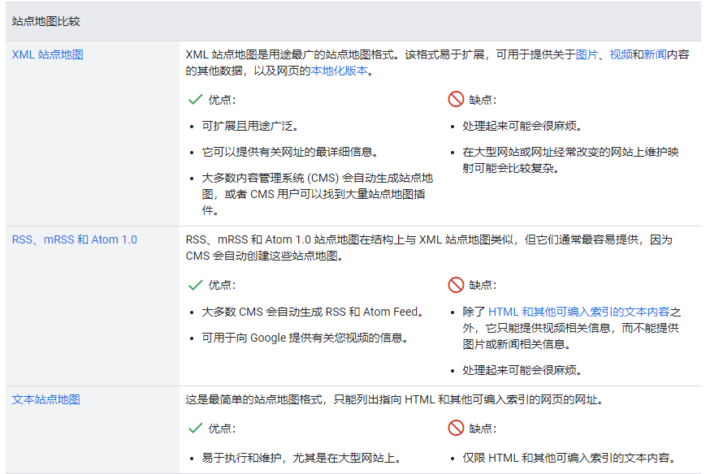Screen dimensions: 706x474
Task: Open the 文本站点地图 link
Action: (x=45, y=399)
